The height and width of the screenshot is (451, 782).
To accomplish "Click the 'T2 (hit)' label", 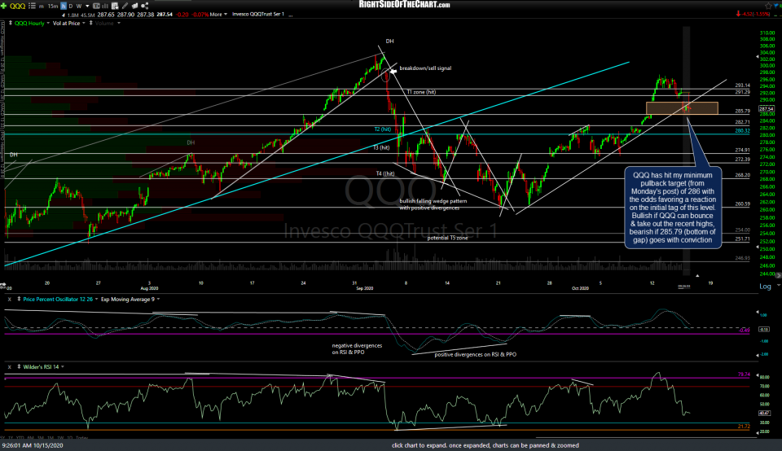I will coord(383,129).
